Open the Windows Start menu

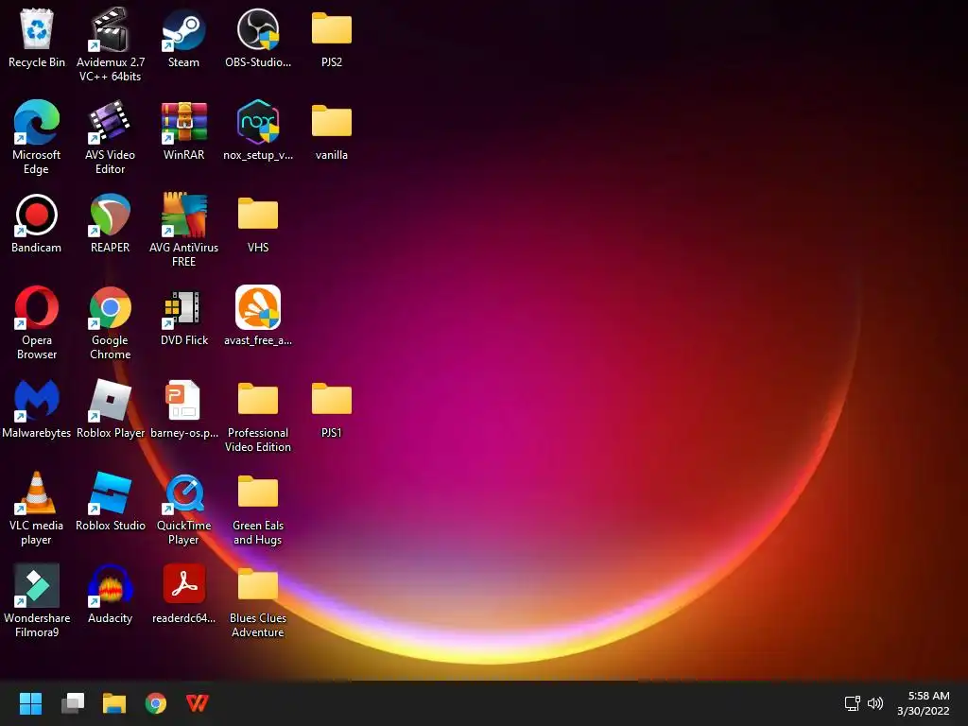[x=30, y=703]
